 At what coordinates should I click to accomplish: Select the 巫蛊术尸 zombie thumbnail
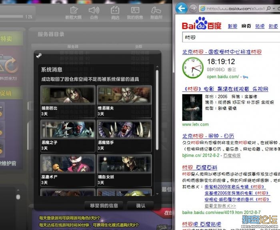(68, 164)
